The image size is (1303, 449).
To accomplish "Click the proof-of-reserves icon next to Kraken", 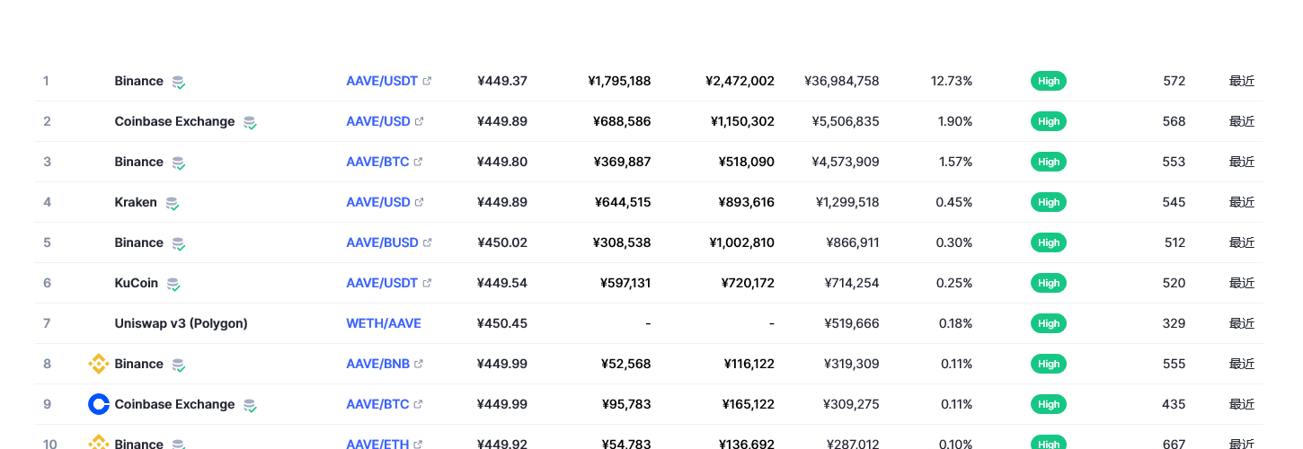I will pos(172,203).
